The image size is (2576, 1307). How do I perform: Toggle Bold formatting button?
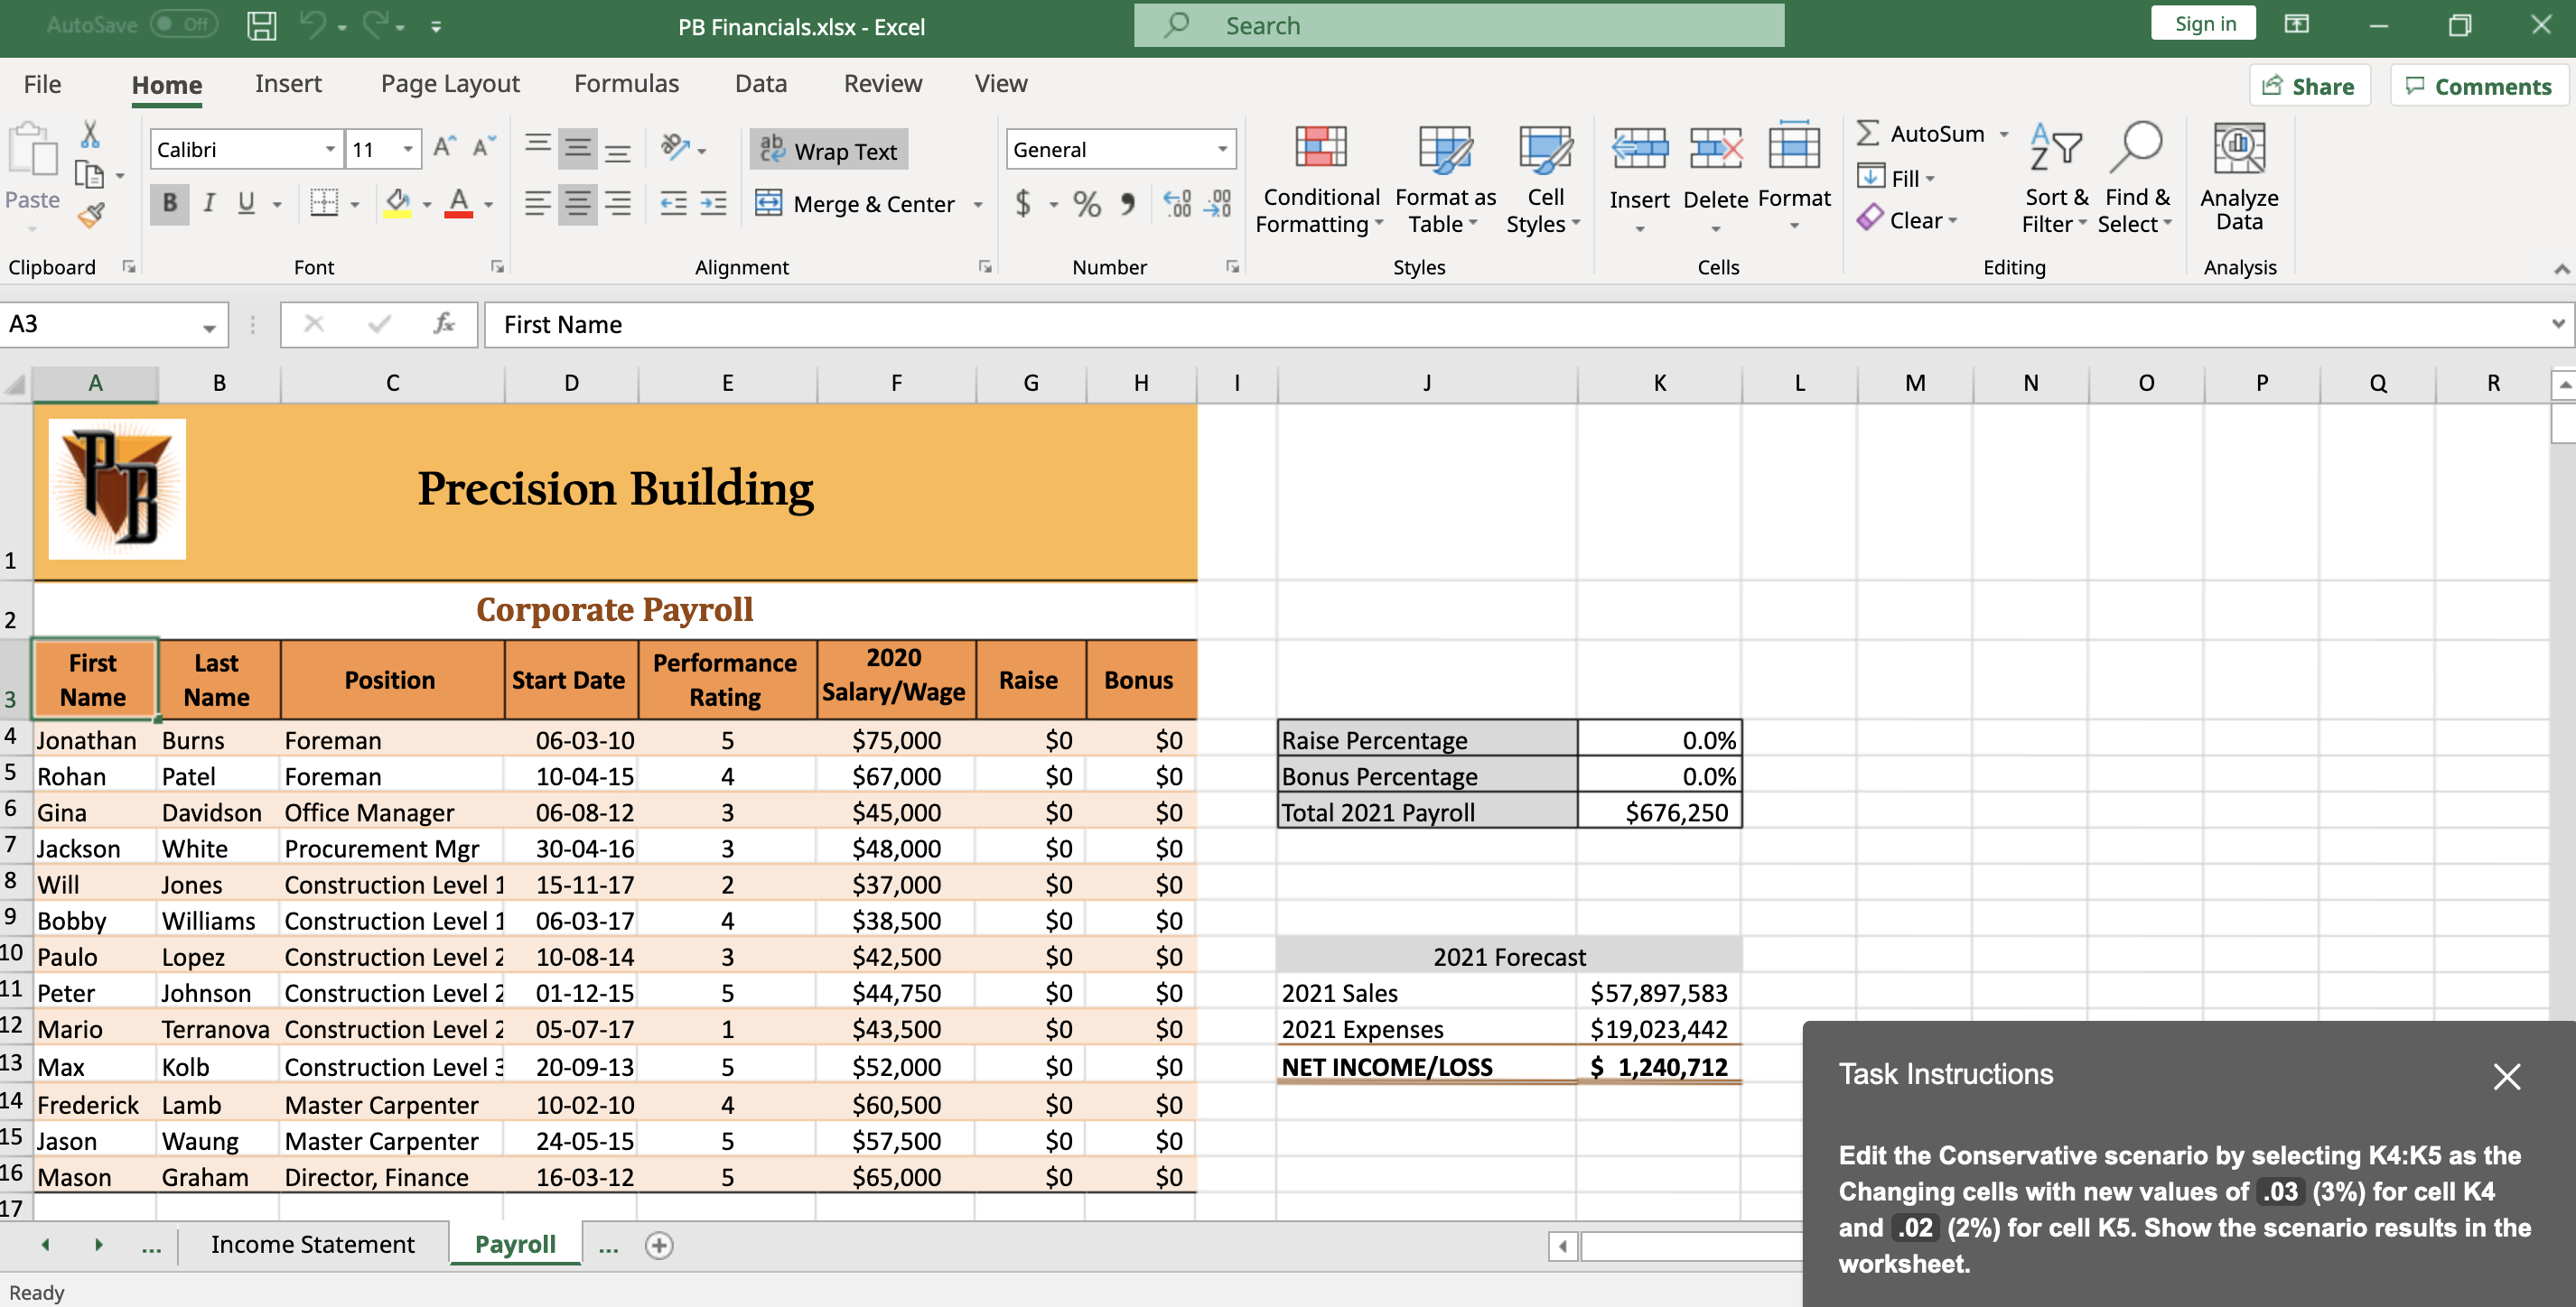point(170,204)
